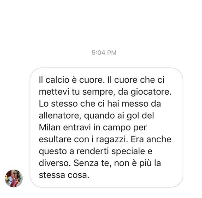Select the line starting 'Il calcio è cuore'
Screen dimensions: 202x198
[102, 80]
